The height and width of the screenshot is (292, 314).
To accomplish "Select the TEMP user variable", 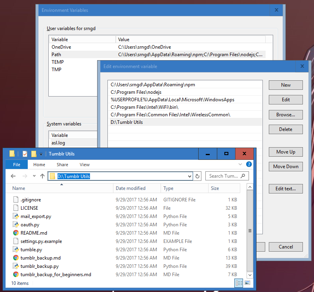I will 57,62.
